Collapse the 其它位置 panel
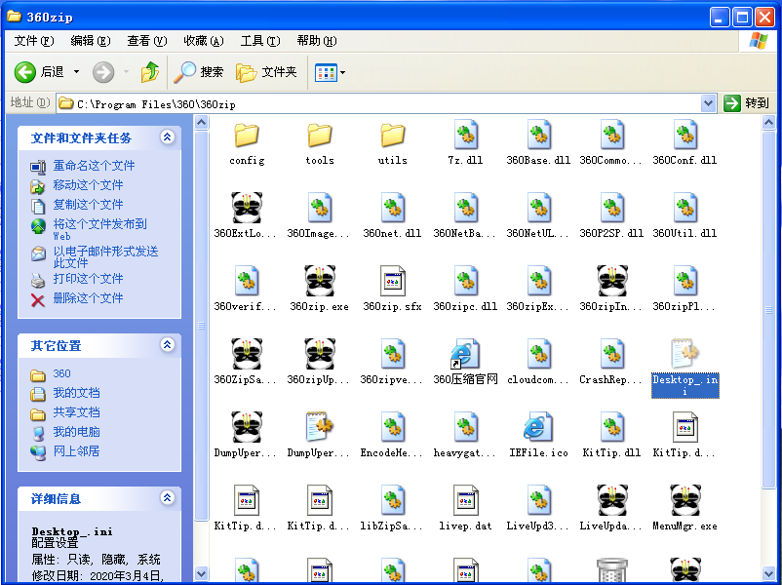 pos(168,344)
